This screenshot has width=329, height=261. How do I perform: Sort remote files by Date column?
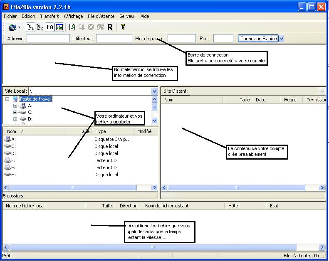pos(266,100)
